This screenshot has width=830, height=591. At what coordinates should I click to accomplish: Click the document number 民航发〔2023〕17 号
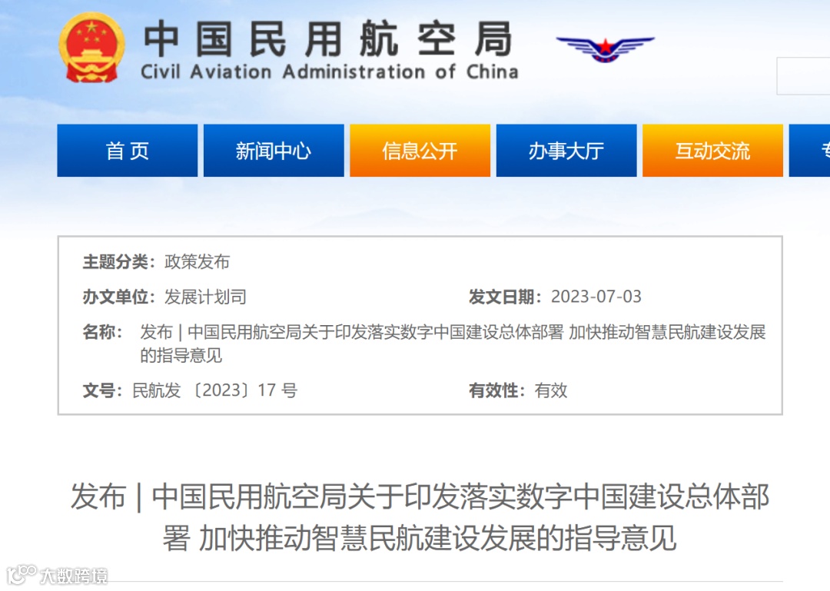pos(215,390)
